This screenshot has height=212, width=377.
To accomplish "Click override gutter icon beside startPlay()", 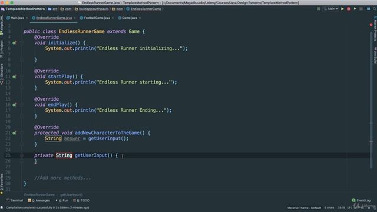I will [x=14, y=77].
